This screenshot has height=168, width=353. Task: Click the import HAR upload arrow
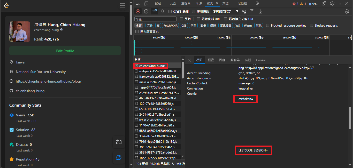(x=252, y=11)
